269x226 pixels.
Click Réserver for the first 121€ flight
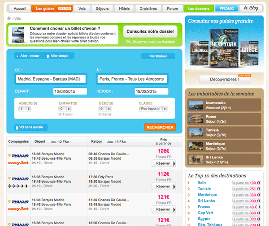[164, 209]
